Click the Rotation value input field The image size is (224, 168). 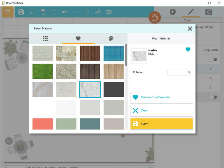(179, 72)
